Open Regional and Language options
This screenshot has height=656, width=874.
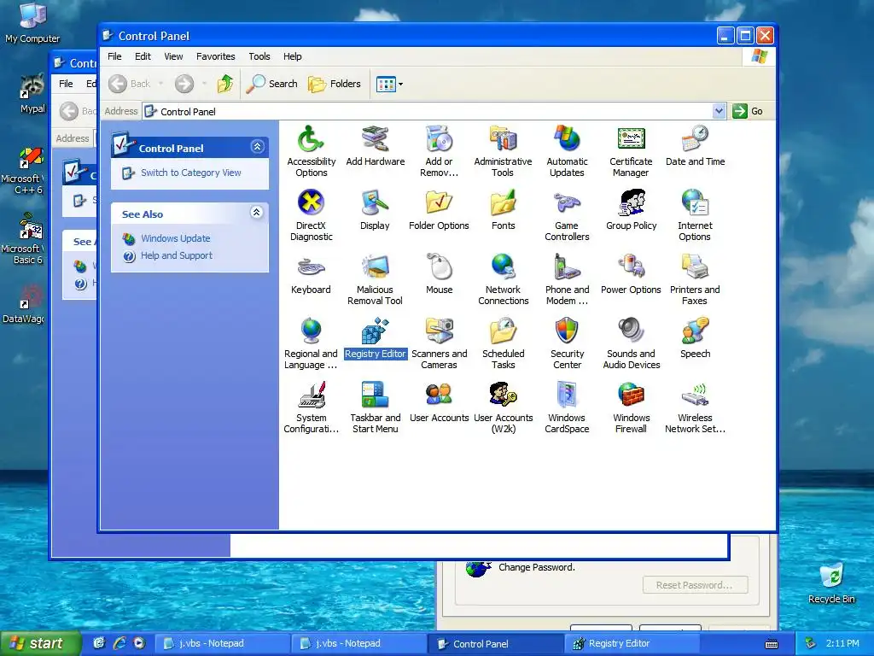[311, 343]
